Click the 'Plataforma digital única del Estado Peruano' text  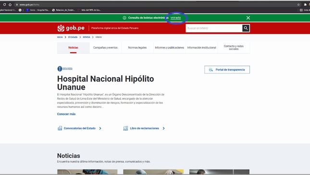(115, 28)
